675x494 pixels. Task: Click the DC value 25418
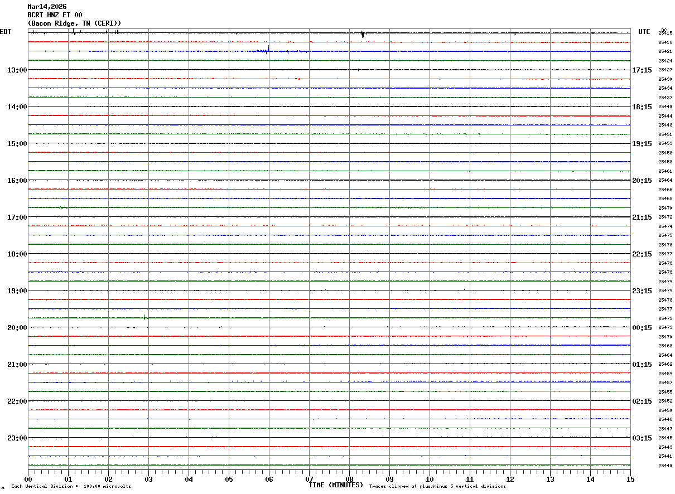point(665,42)
